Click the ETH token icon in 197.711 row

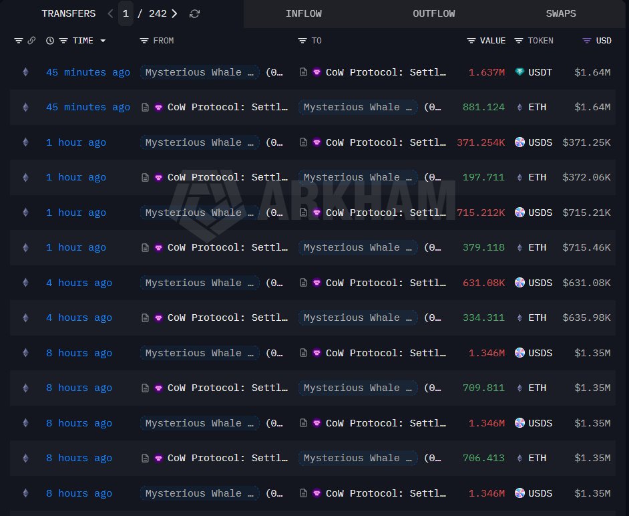click(x=519, y=178)
